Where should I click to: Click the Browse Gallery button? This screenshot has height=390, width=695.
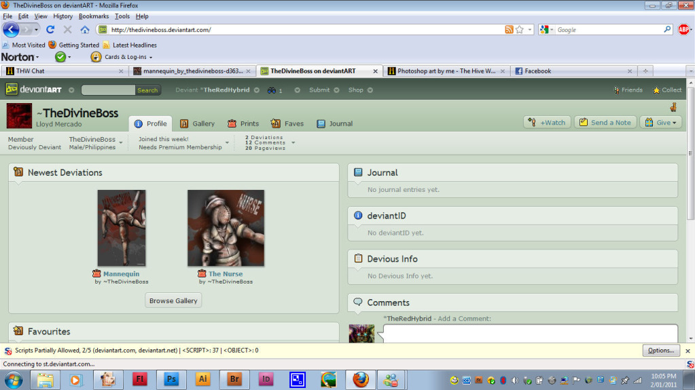(173, 300)
